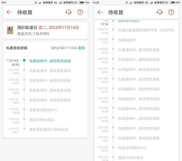
Task: Click 複製 to copy tracking number
Action: point(81,48)
